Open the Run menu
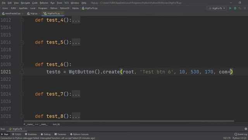The width and height of the screenshot is (248, 140). pyautogui.click(x=53, y=3)
